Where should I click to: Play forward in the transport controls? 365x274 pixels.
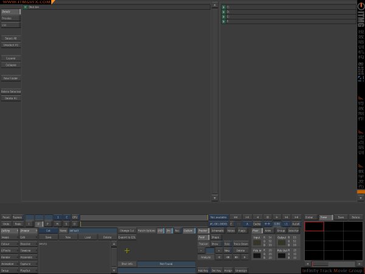tap(277, 217)
